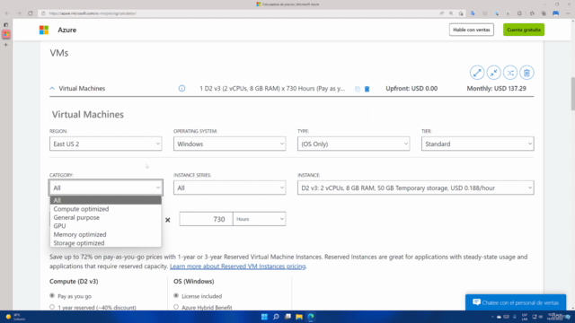This screenshot has height=323, width=575.
Task: Click the collapse all estimate icon
Action: pos(493,73)
